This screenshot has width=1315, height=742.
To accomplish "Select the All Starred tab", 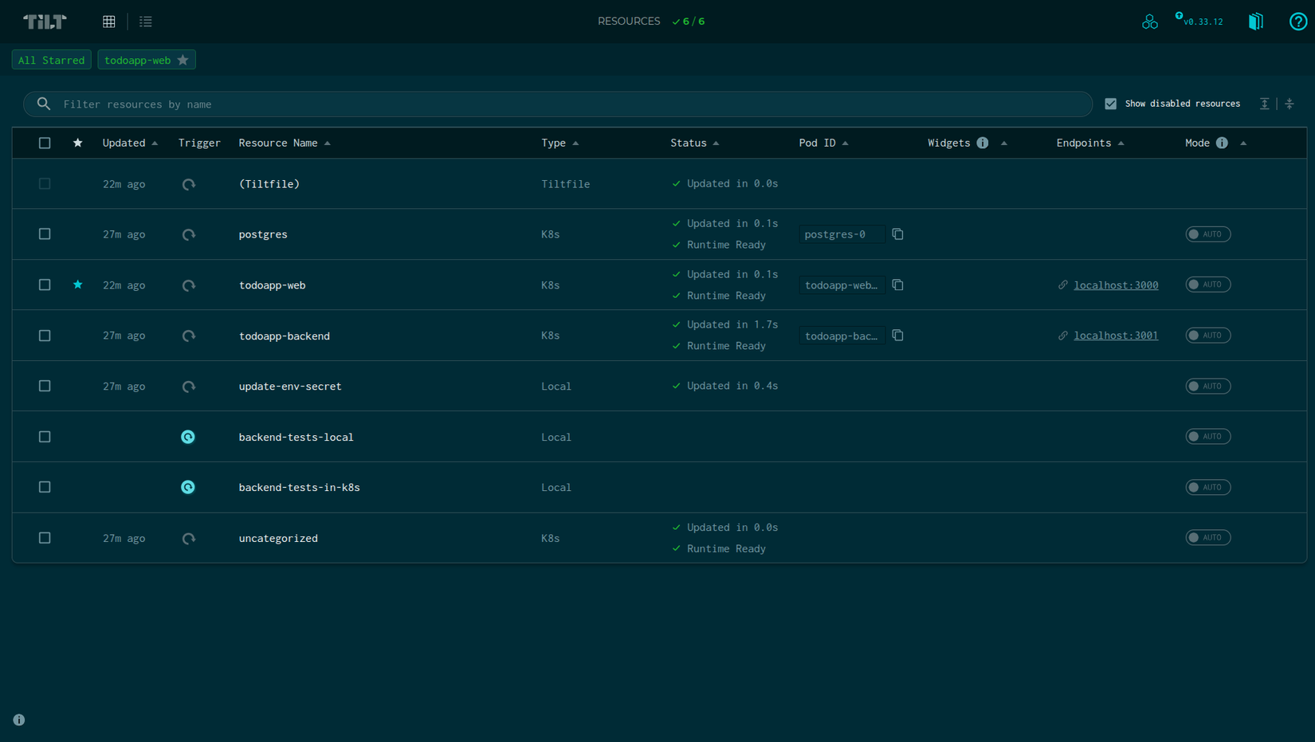I will tap(51, 60).
